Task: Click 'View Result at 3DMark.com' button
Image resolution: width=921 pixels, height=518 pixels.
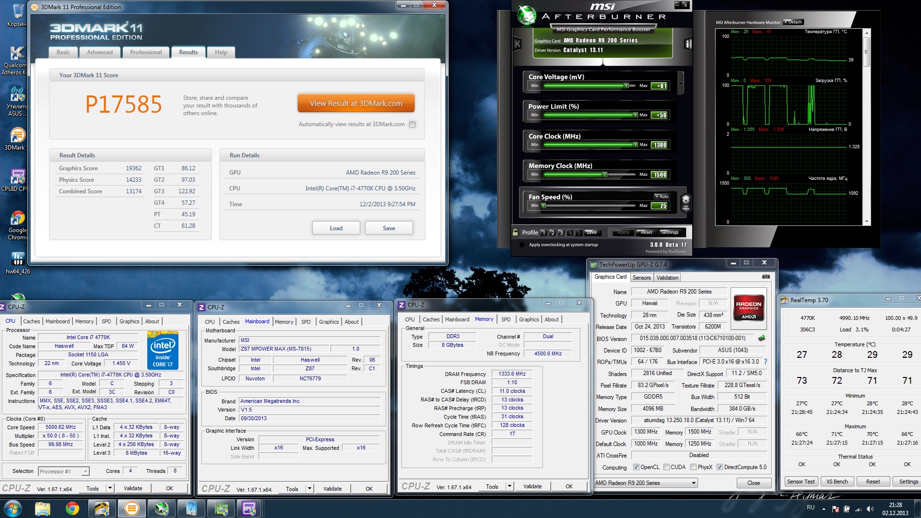Action: tap(356, 104)
